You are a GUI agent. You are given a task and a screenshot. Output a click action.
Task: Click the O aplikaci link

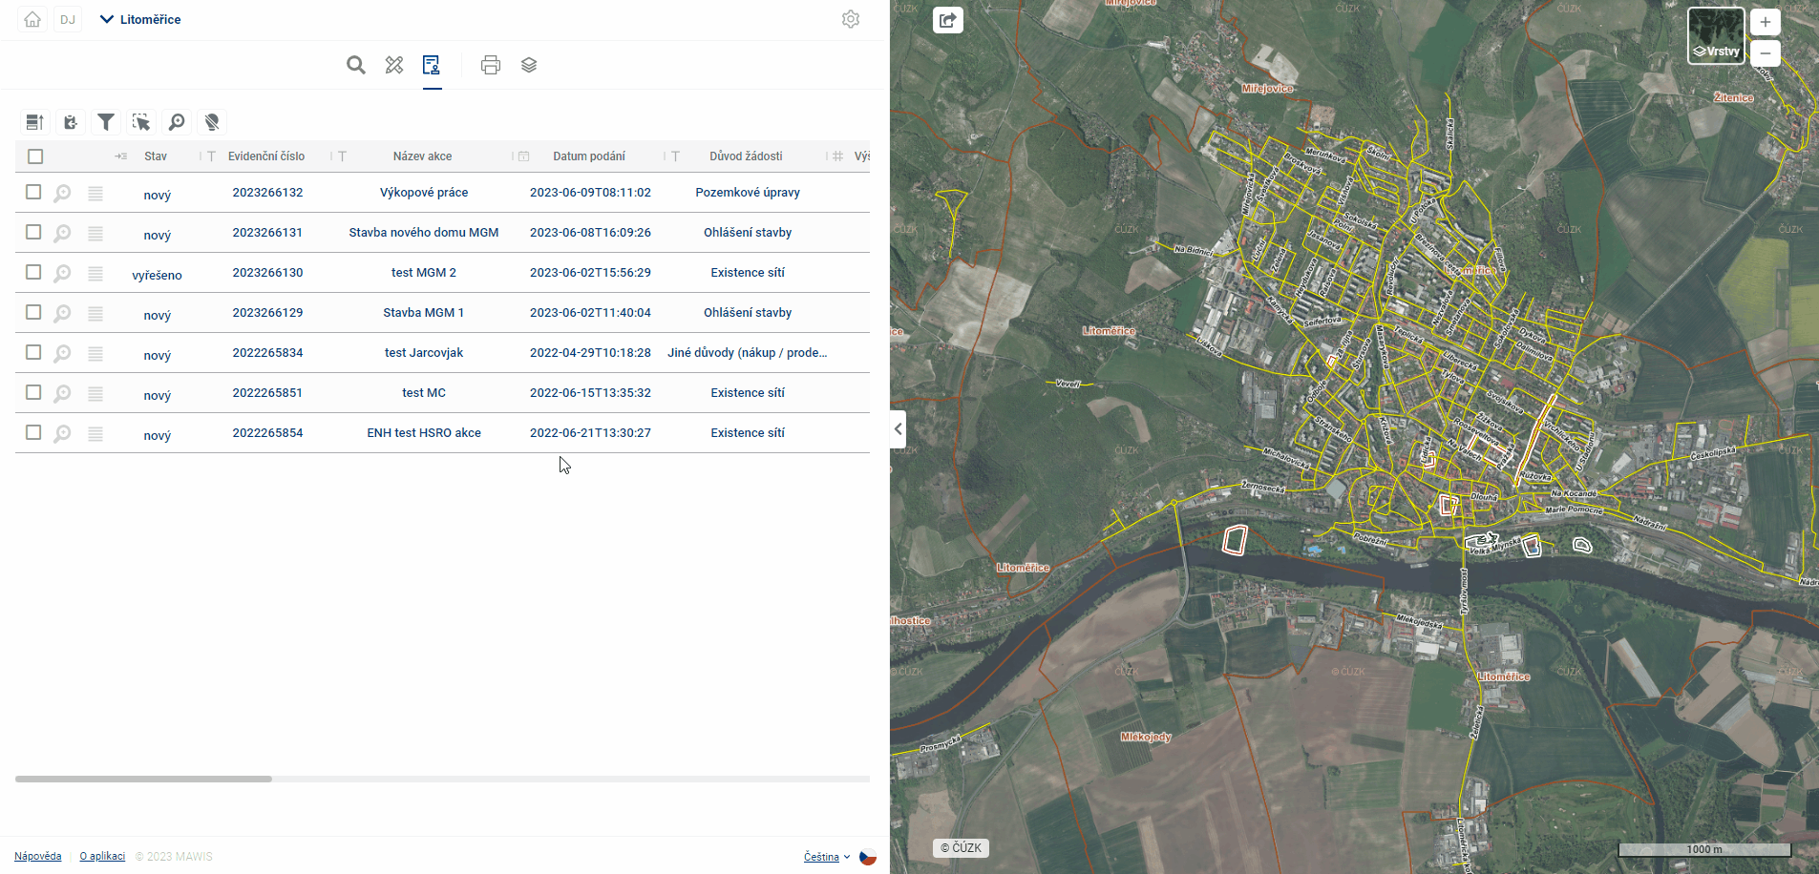102,856
